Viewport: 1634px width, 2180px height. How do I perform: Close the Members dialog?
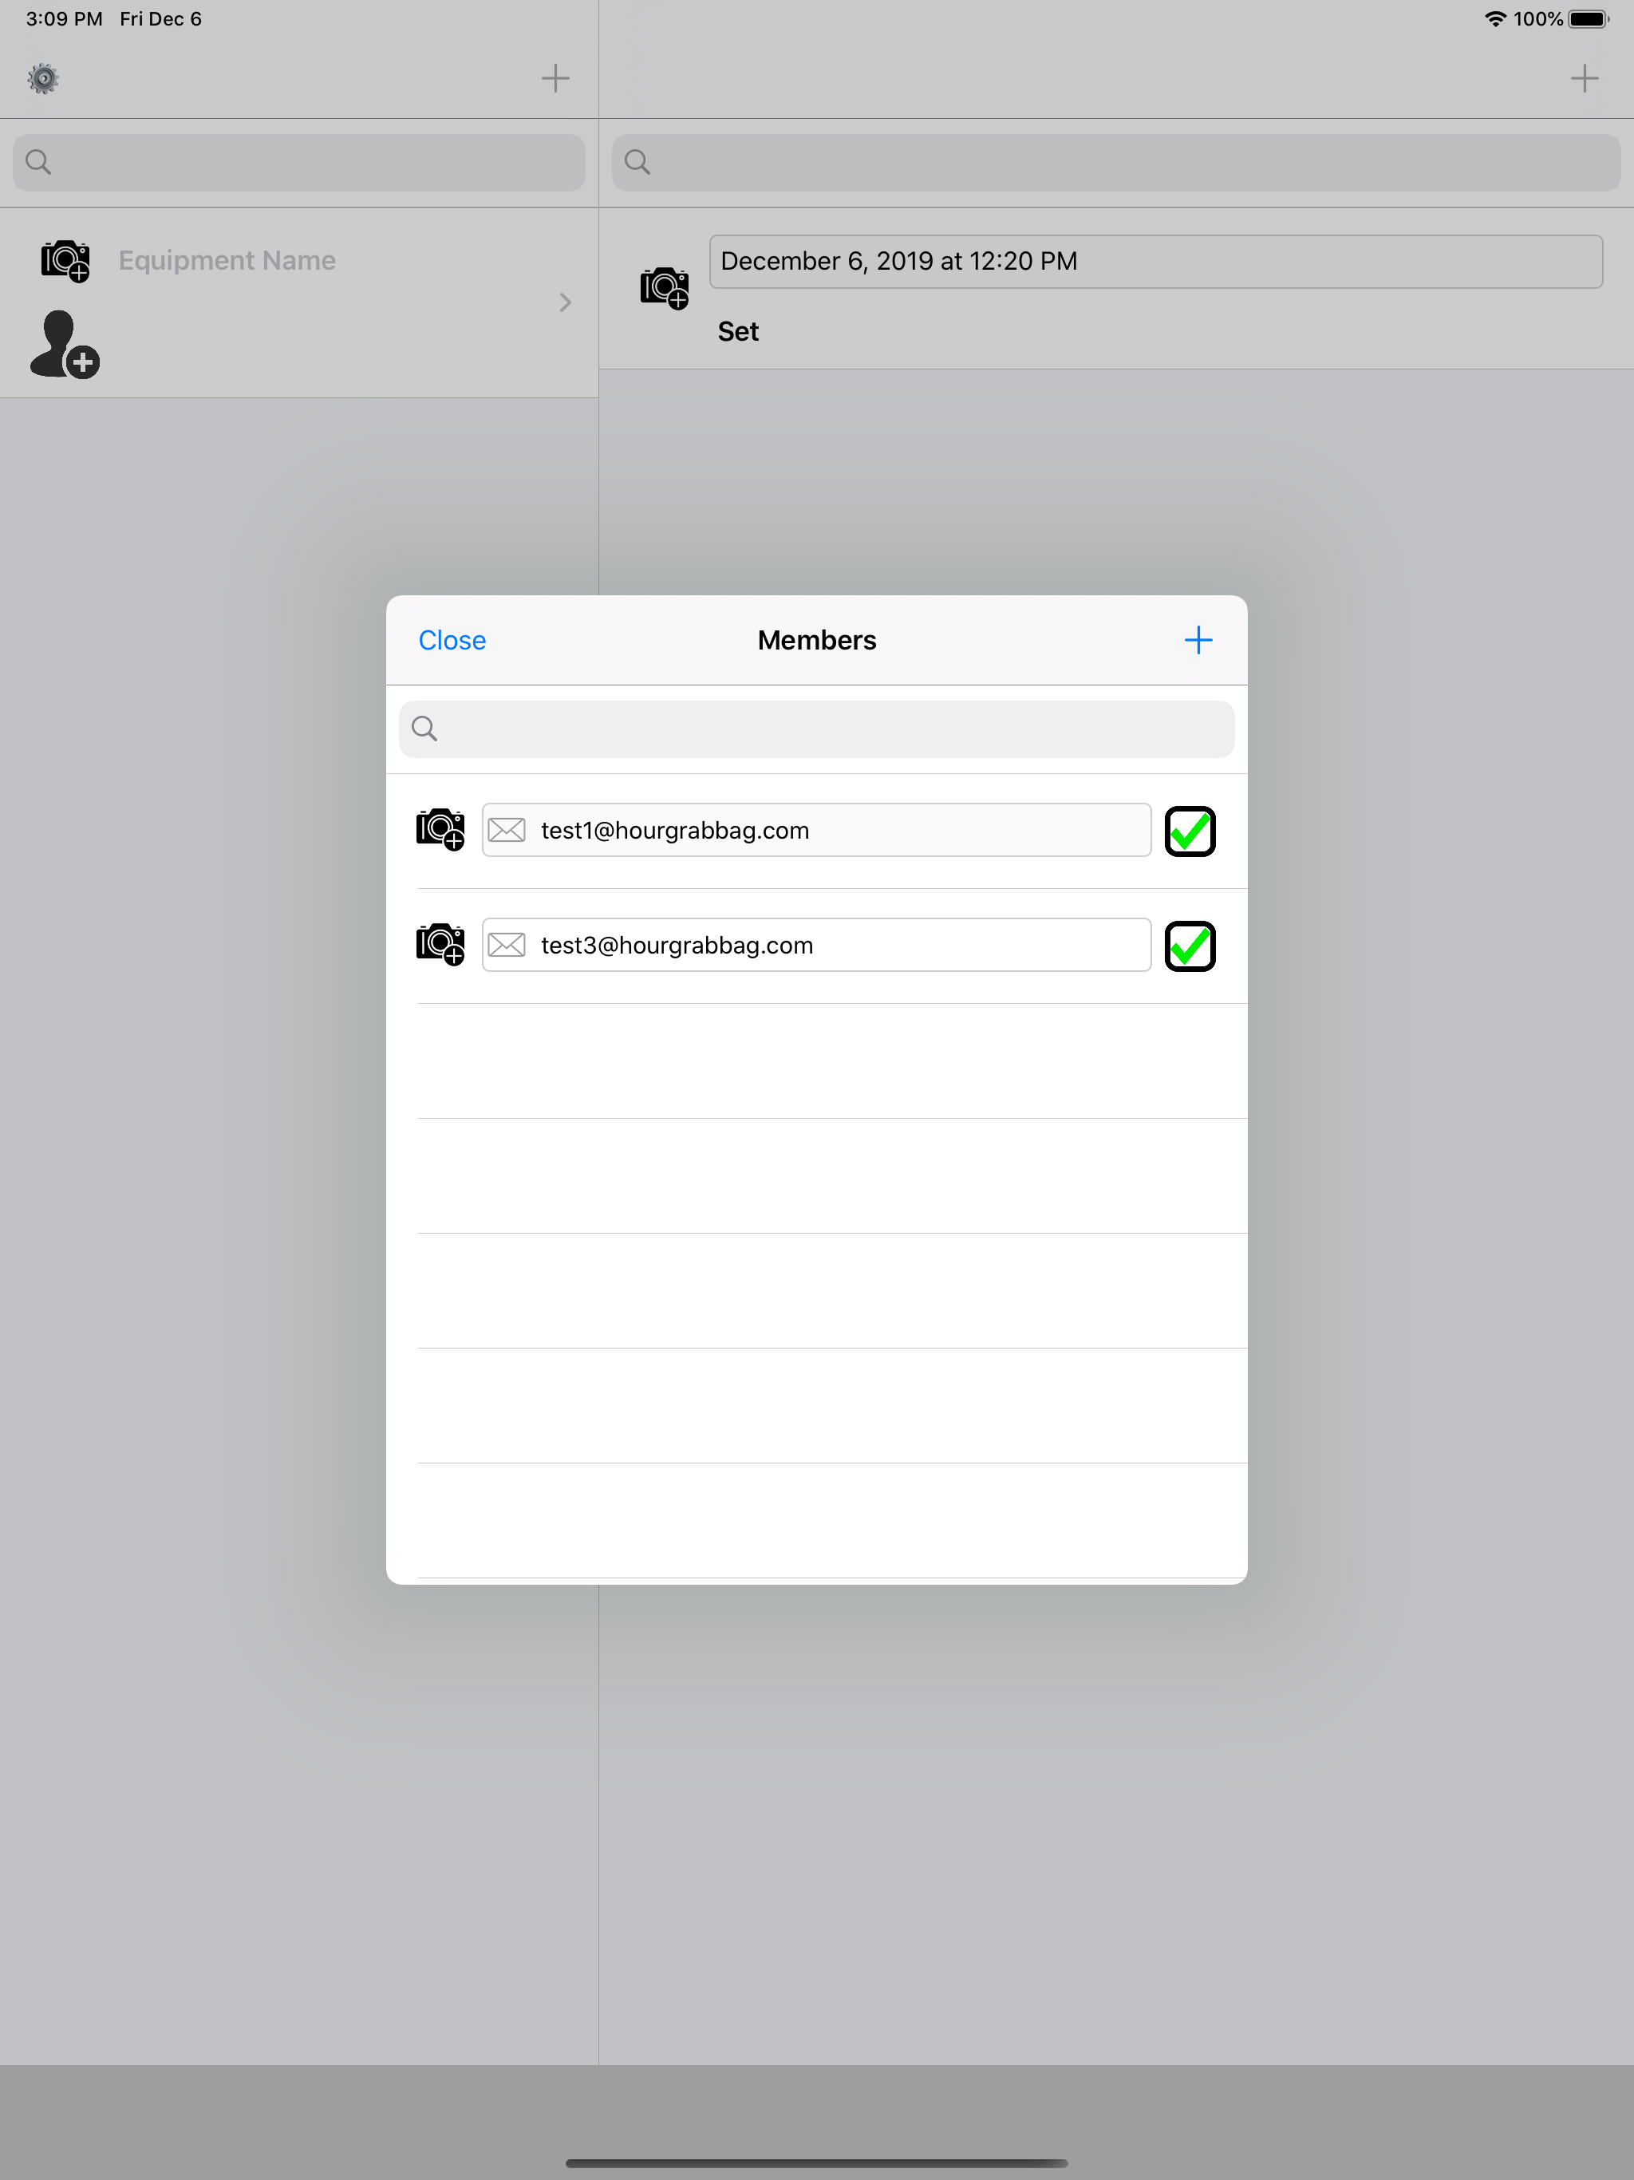[x=452, y=641]
